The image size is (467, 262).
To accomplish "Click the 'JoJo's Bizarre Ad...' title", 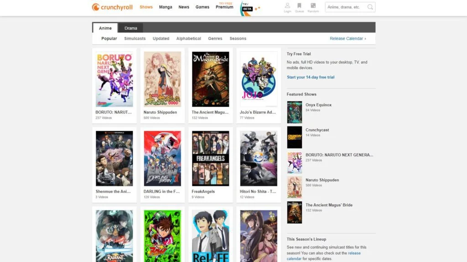I will [x=258, y=112].
